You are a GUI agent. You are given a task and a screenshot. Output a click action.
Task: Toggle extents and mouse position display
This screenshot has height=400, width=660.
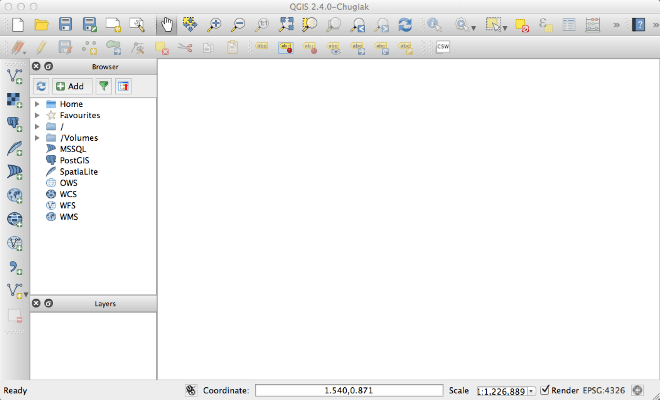(x=191, y=390)
